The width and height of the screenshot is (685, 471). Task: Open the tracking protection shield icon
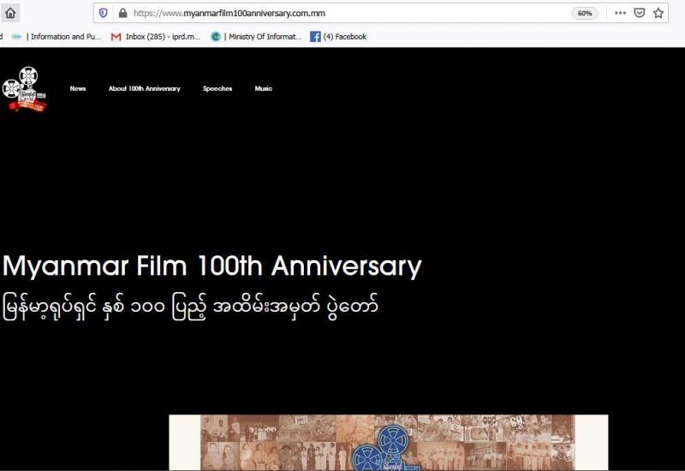[x=103, y=13]
